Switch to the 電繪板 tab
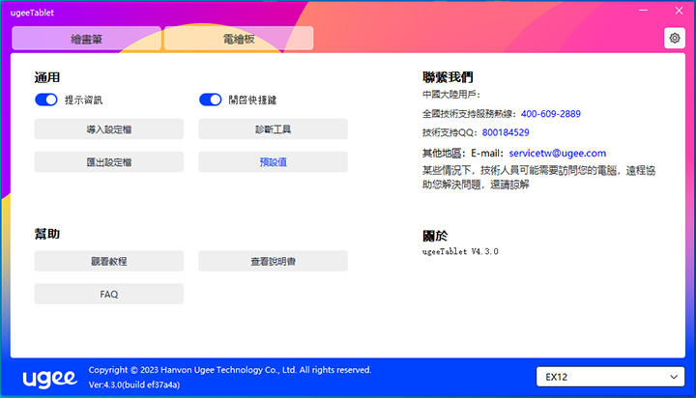The height and width of the screenshot is (398, 696). (x=239, y=39)
